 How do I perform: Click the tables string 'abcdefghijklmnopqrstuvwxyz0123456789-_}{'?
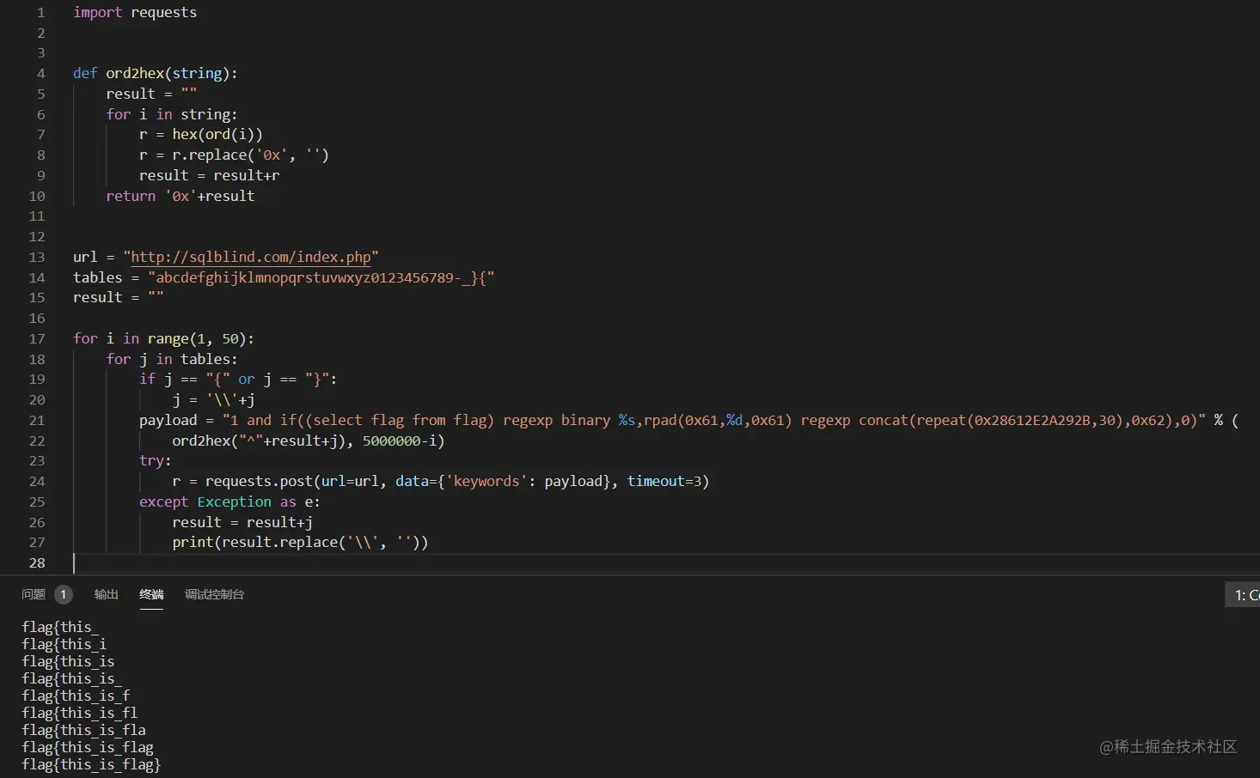321,277
